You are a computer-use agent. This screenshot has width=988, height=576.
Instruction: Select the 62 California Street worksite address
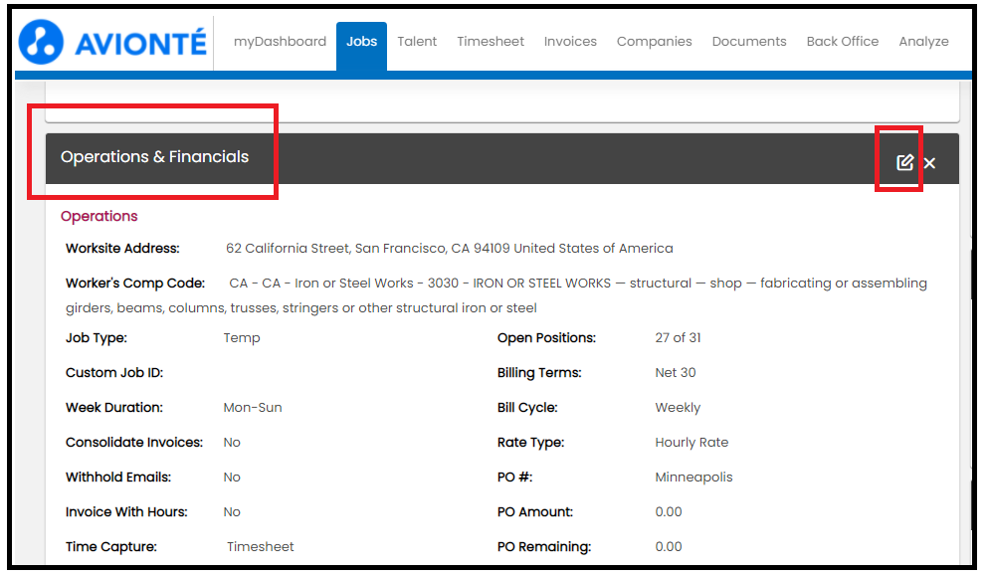pos(450,249)
